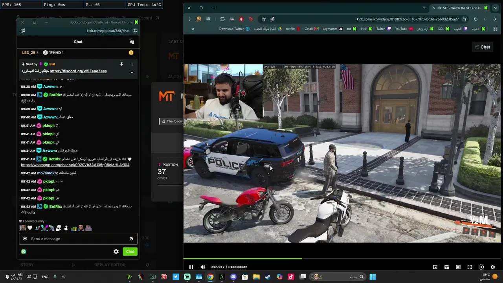Open site settings in popout address bar
Screen dimensions: 503x283
tap(135, 31)
